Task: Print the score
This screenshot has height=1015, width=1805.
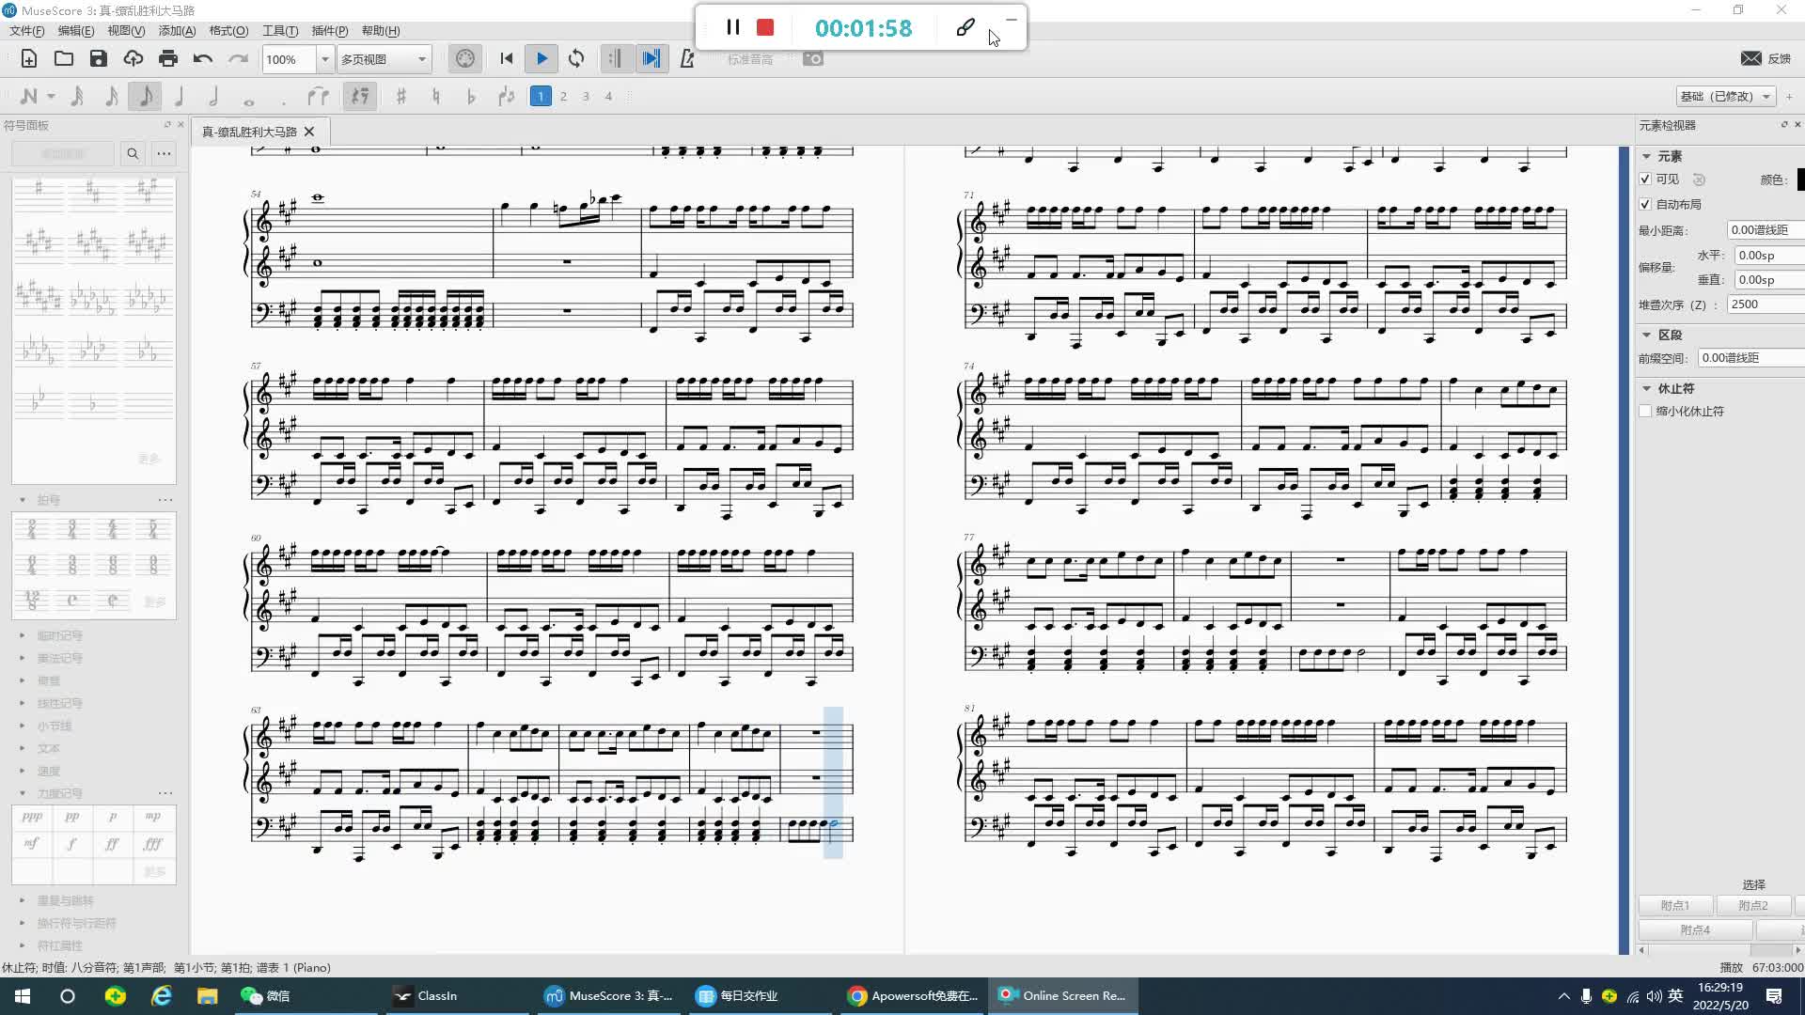Action: pos(168,58)
